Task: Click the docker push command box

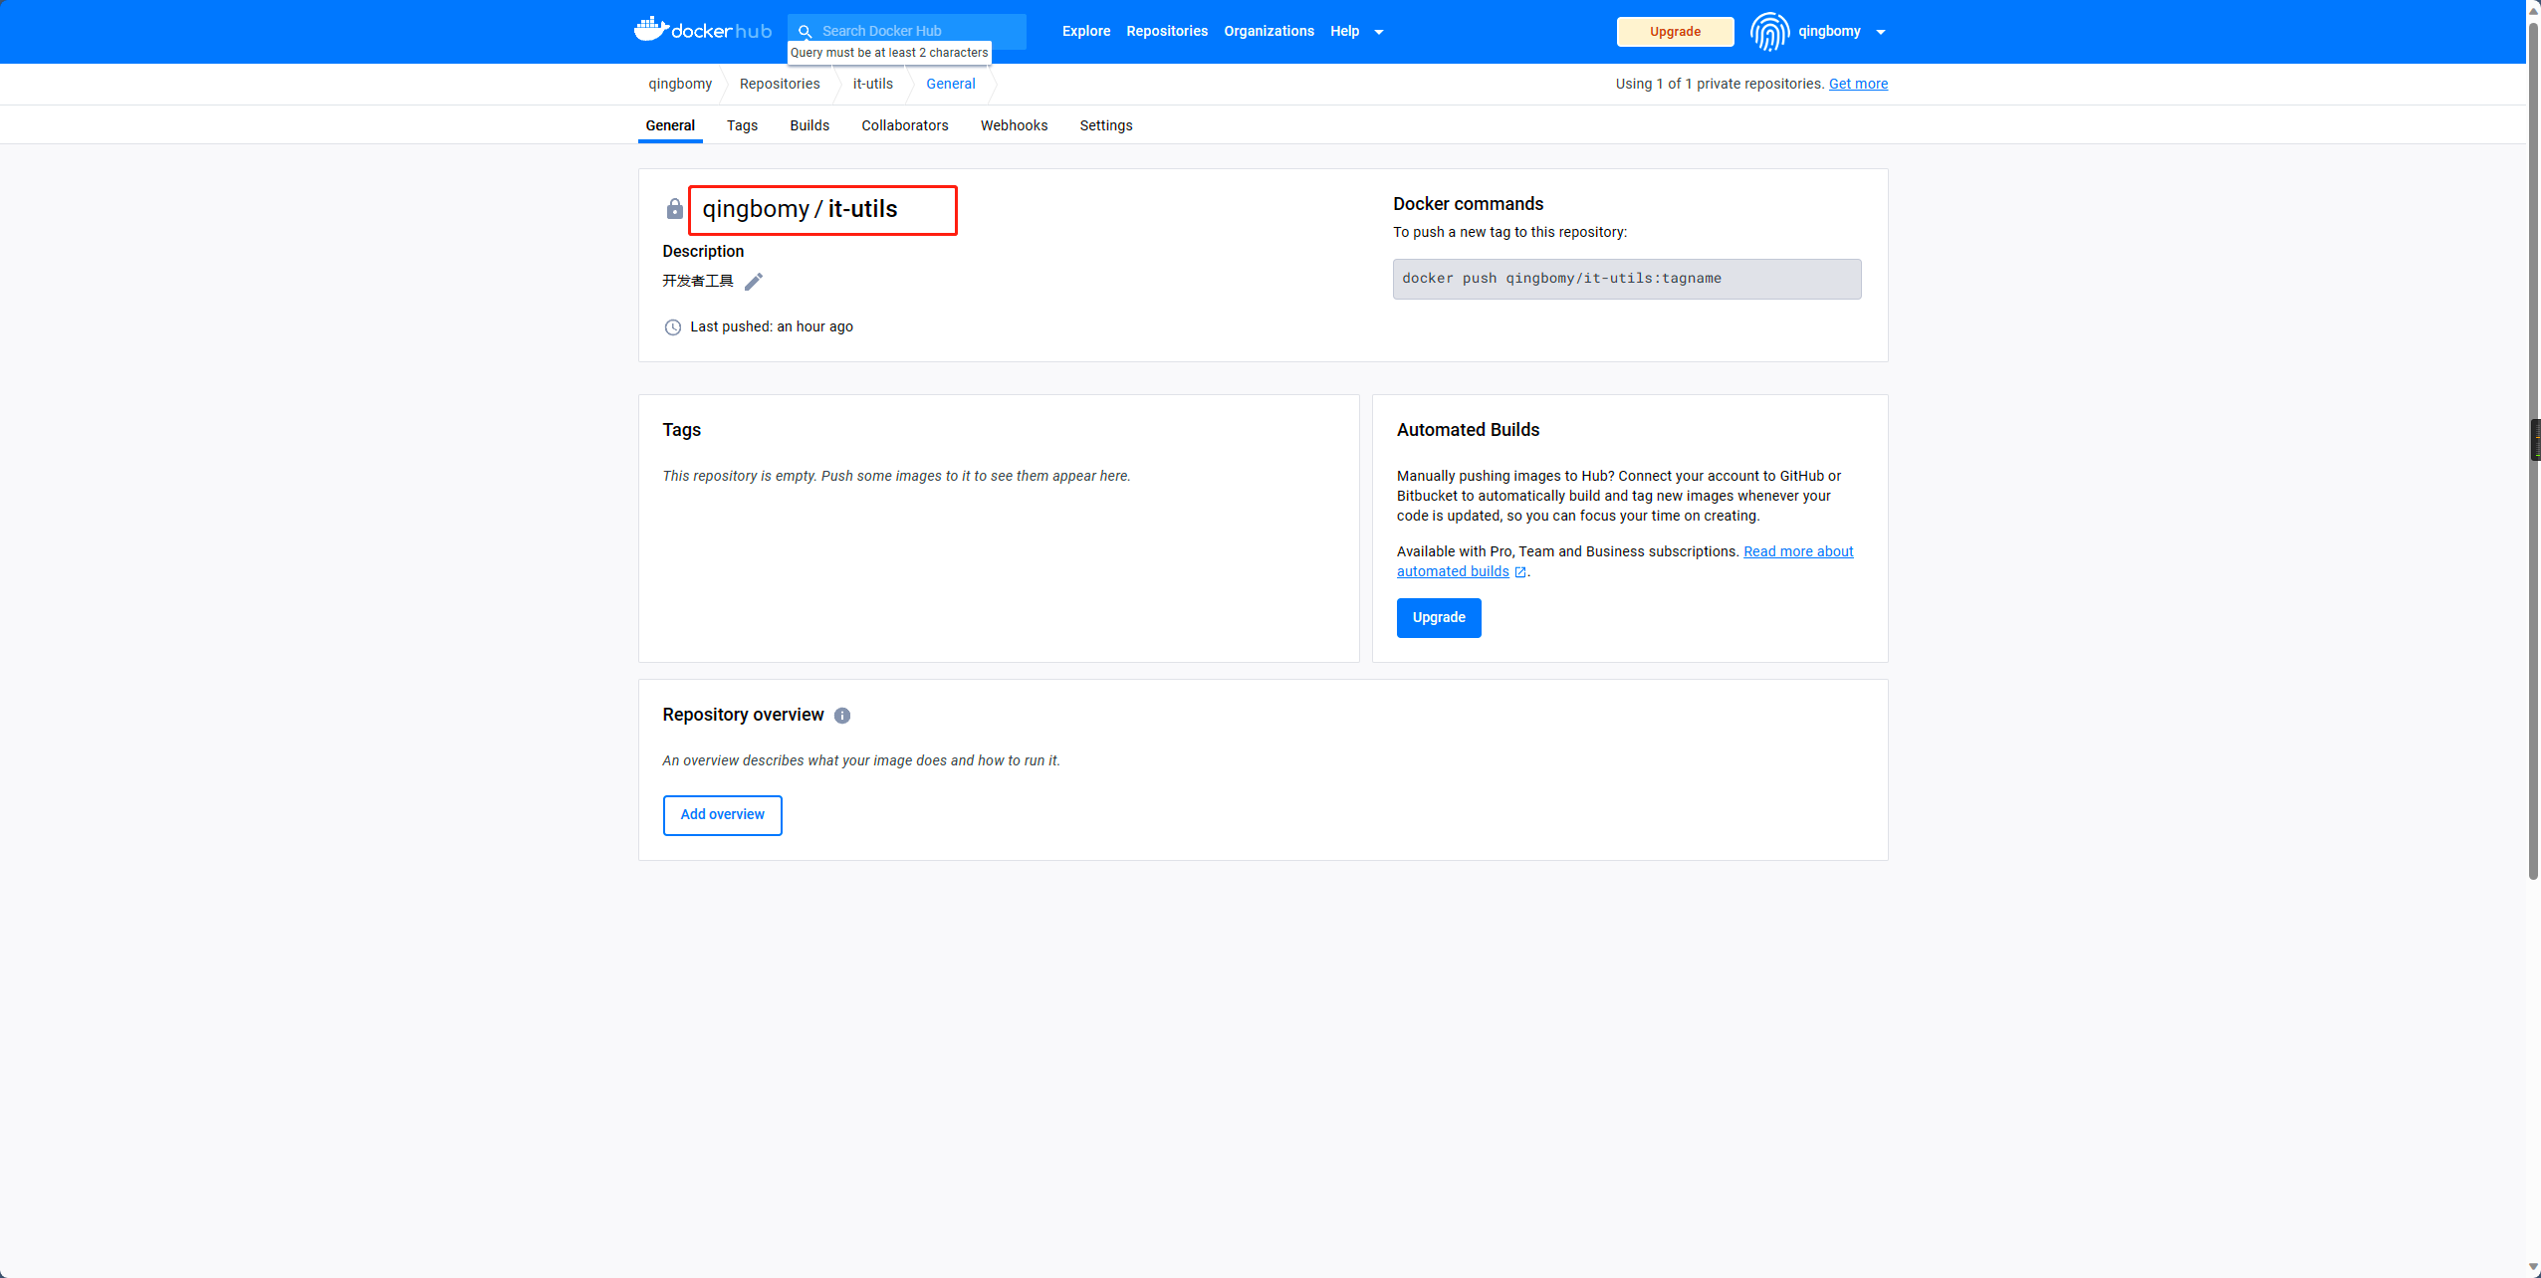Action: tap(1626, 279)
